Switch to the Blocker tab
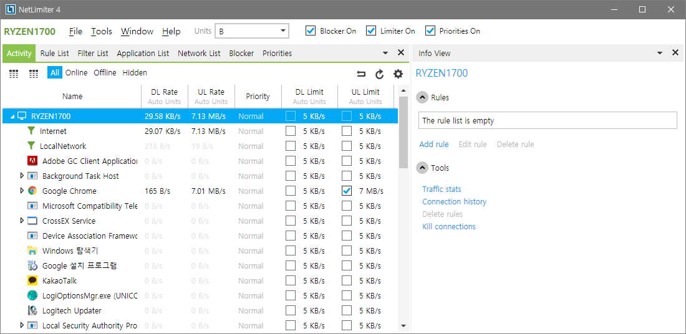 point(241,54)
